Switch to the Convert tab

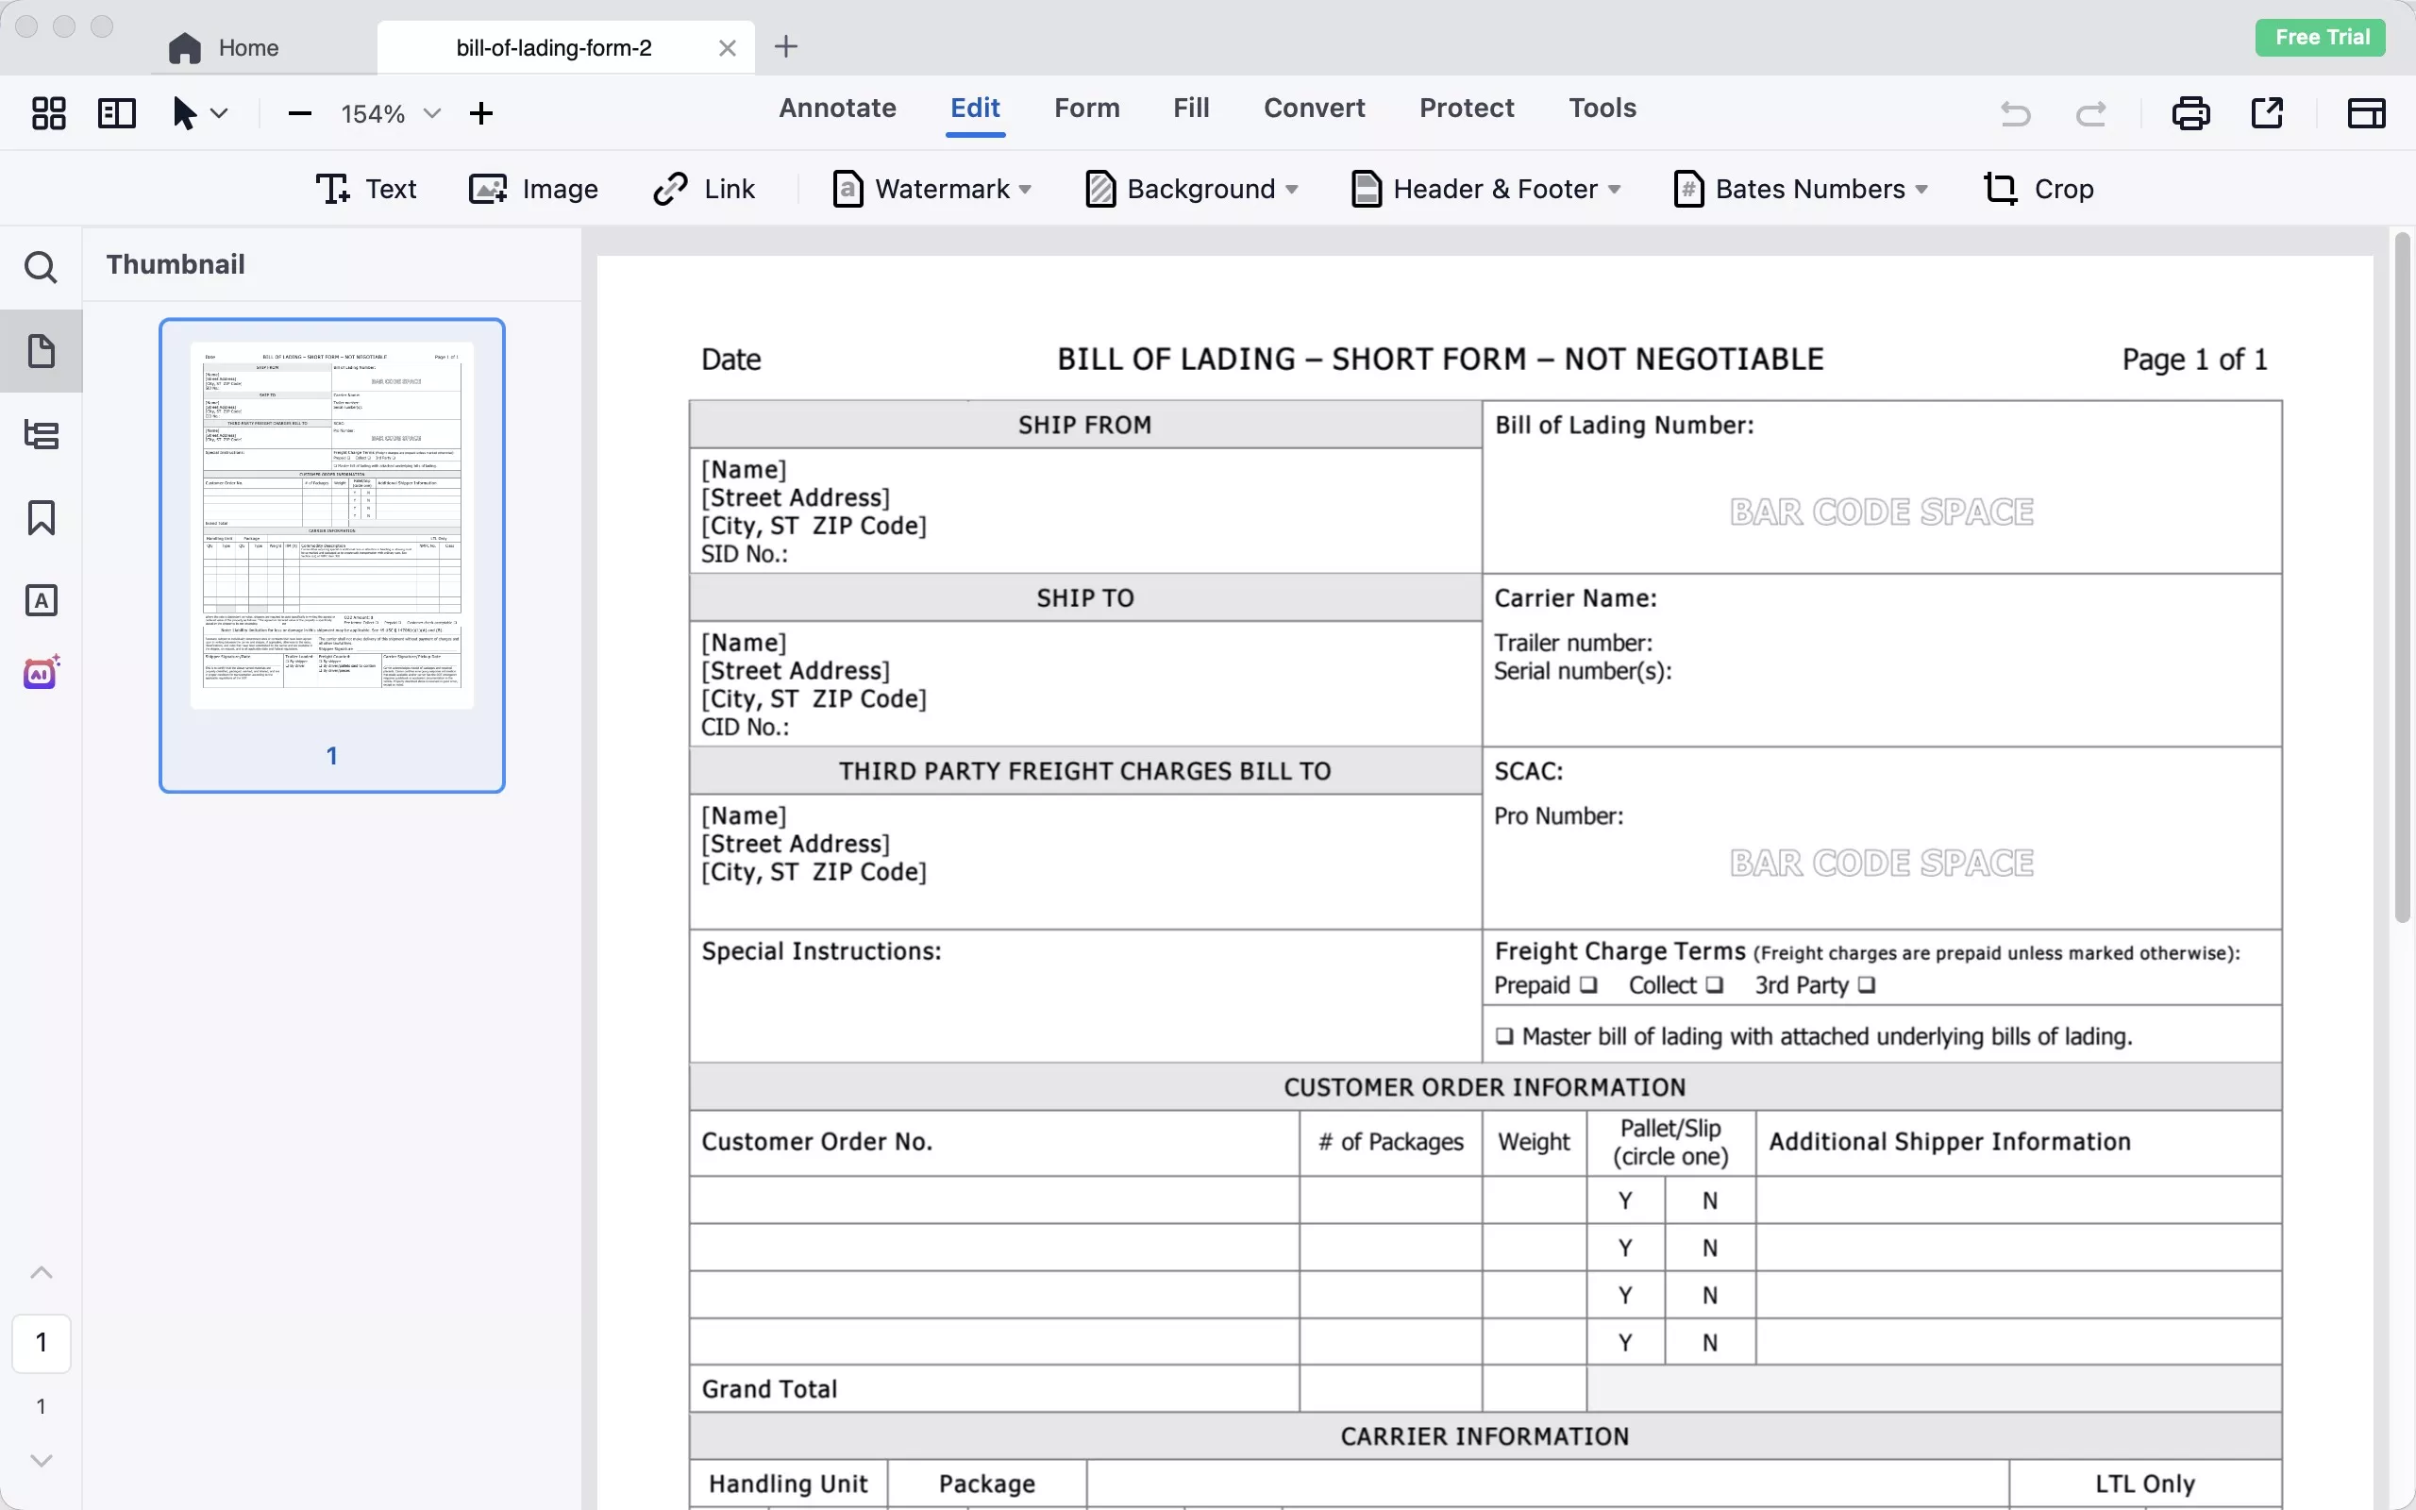click(x=1314, y=108)
